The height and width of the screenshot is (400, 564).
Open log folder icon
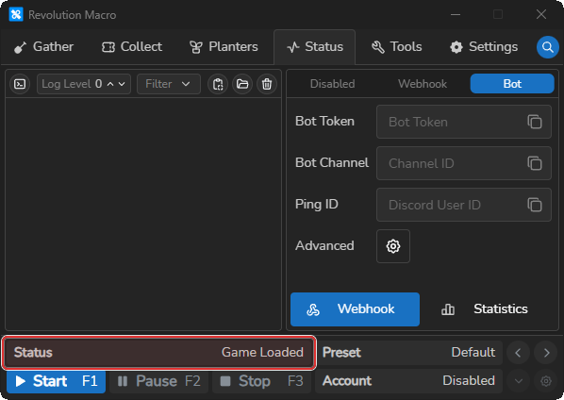pyautogui.click(x=242, y=84)
